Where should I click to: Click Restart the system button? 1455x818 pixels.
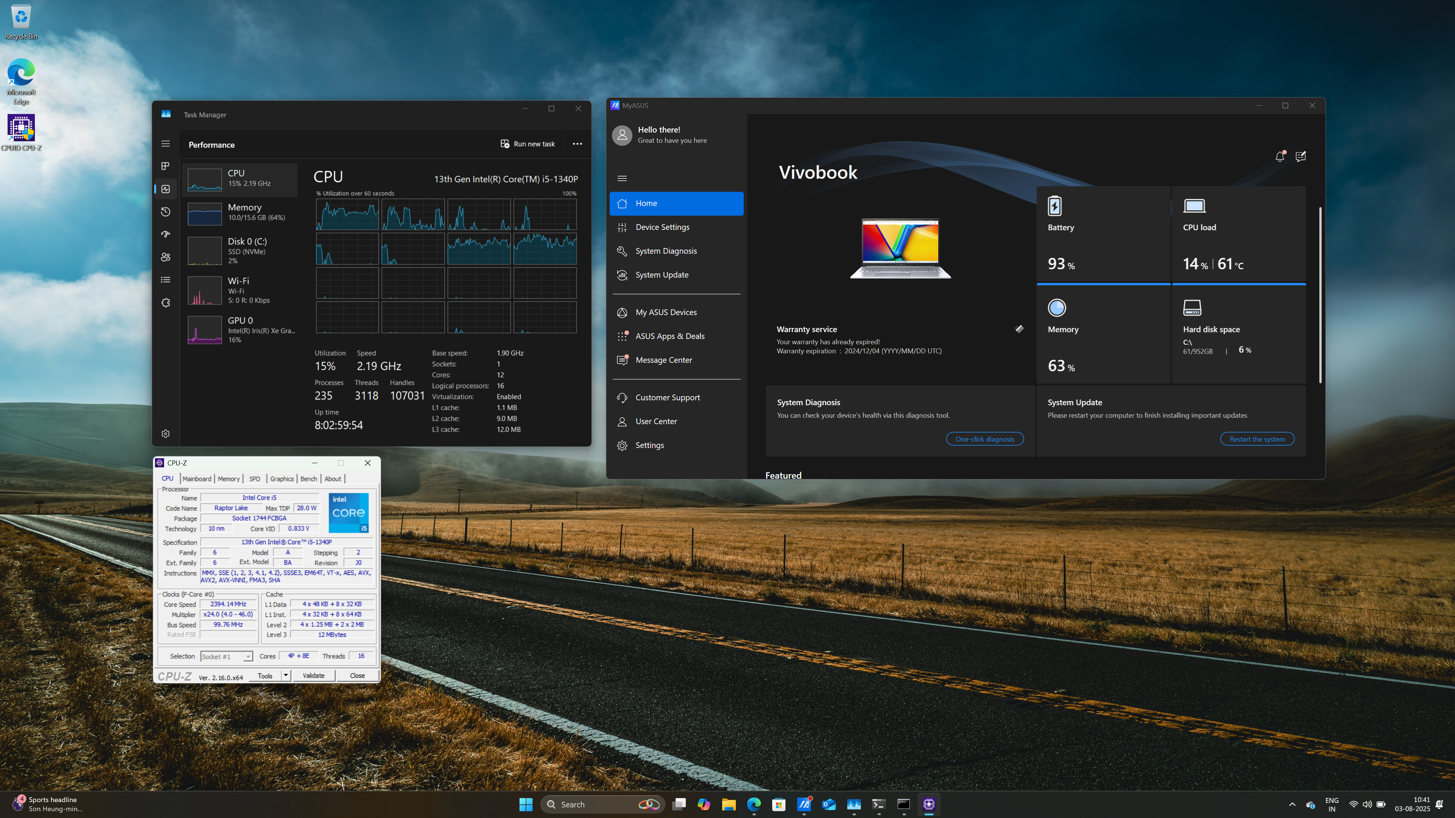[x=1257, y=439]
